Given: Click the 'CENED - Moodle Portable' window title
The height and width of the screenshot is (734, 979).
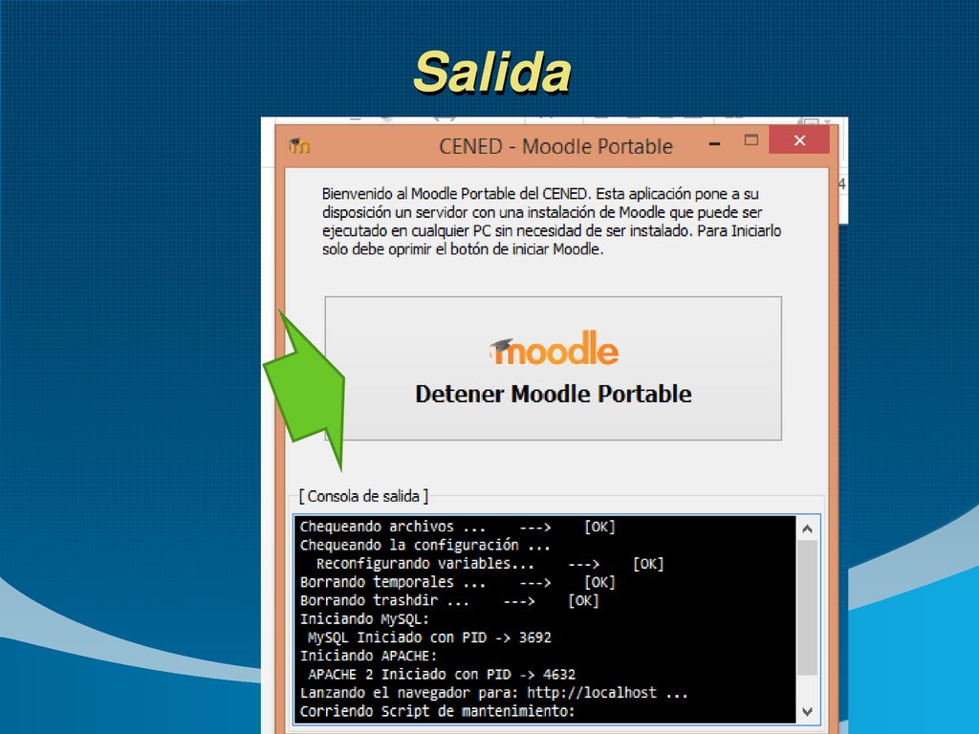Looking at the screenshot, I should (555, 146).
